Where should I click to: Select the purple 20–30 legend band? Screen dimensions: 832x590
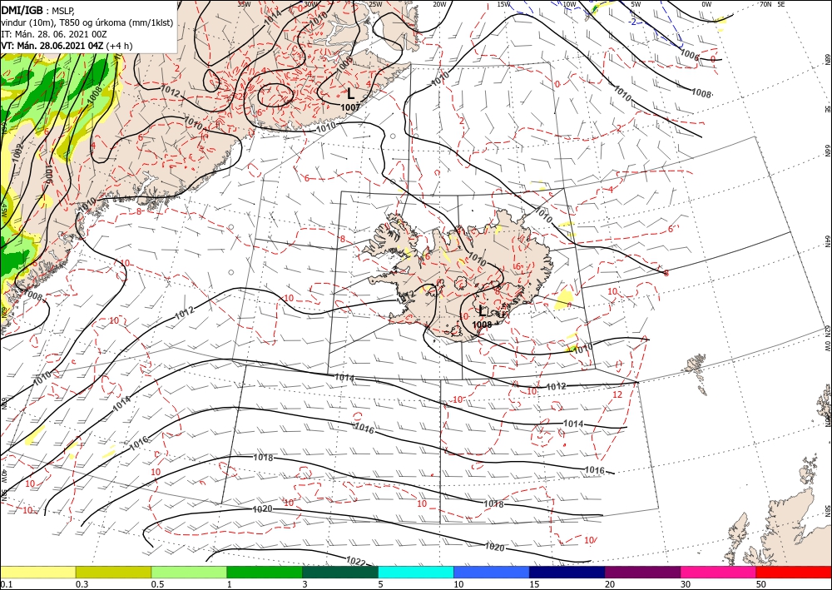point(642,572)
